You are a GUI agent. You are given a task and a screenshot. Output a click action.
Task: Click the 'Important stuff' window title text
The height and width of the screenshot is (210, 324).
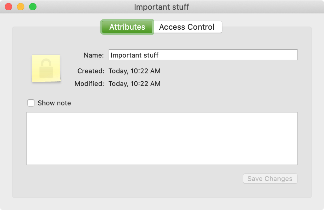click(x=162, y=7)
